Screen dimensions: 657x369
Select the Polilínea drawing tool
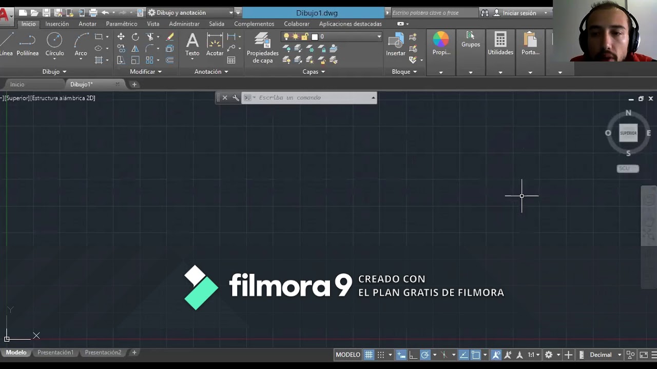tap(27, 45)
